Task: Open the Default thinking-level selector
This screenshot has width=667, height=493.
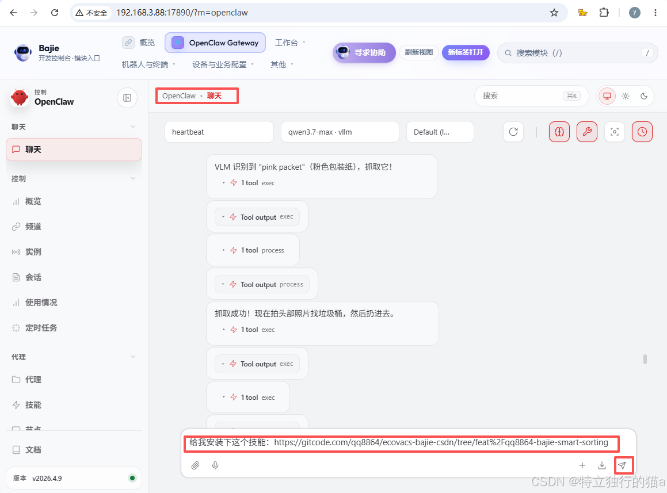Action: pyautogui.click(x=440, y=132)
